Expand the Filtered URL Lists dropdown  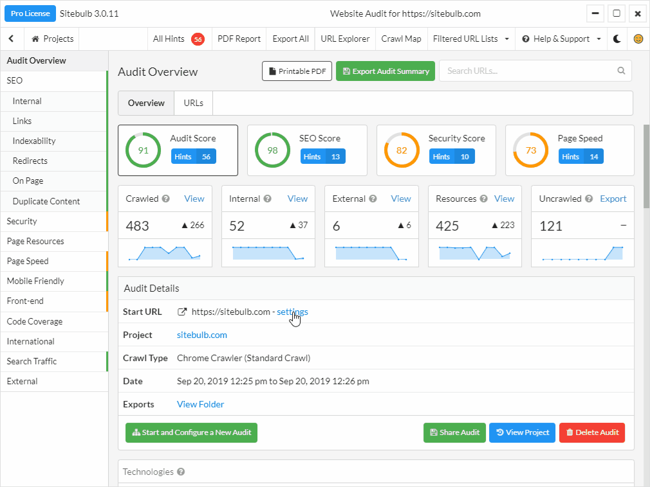[471, 39]
